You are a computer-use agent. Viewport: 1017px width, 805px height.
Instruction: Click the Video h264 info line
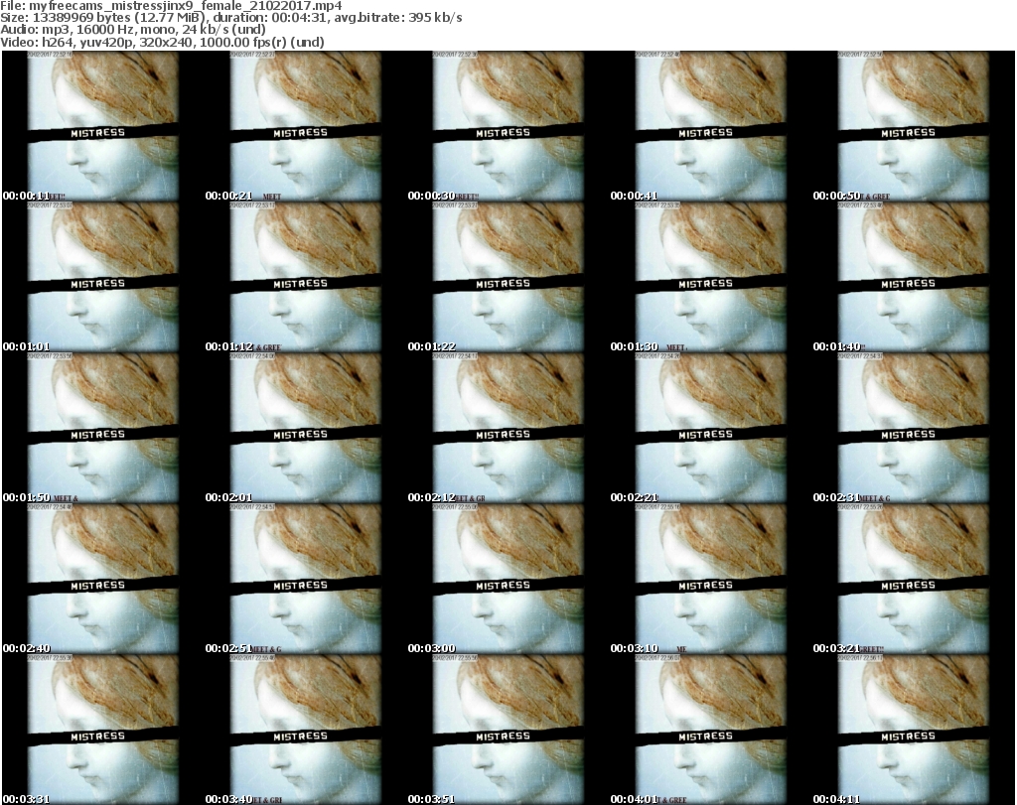point(162,42)
